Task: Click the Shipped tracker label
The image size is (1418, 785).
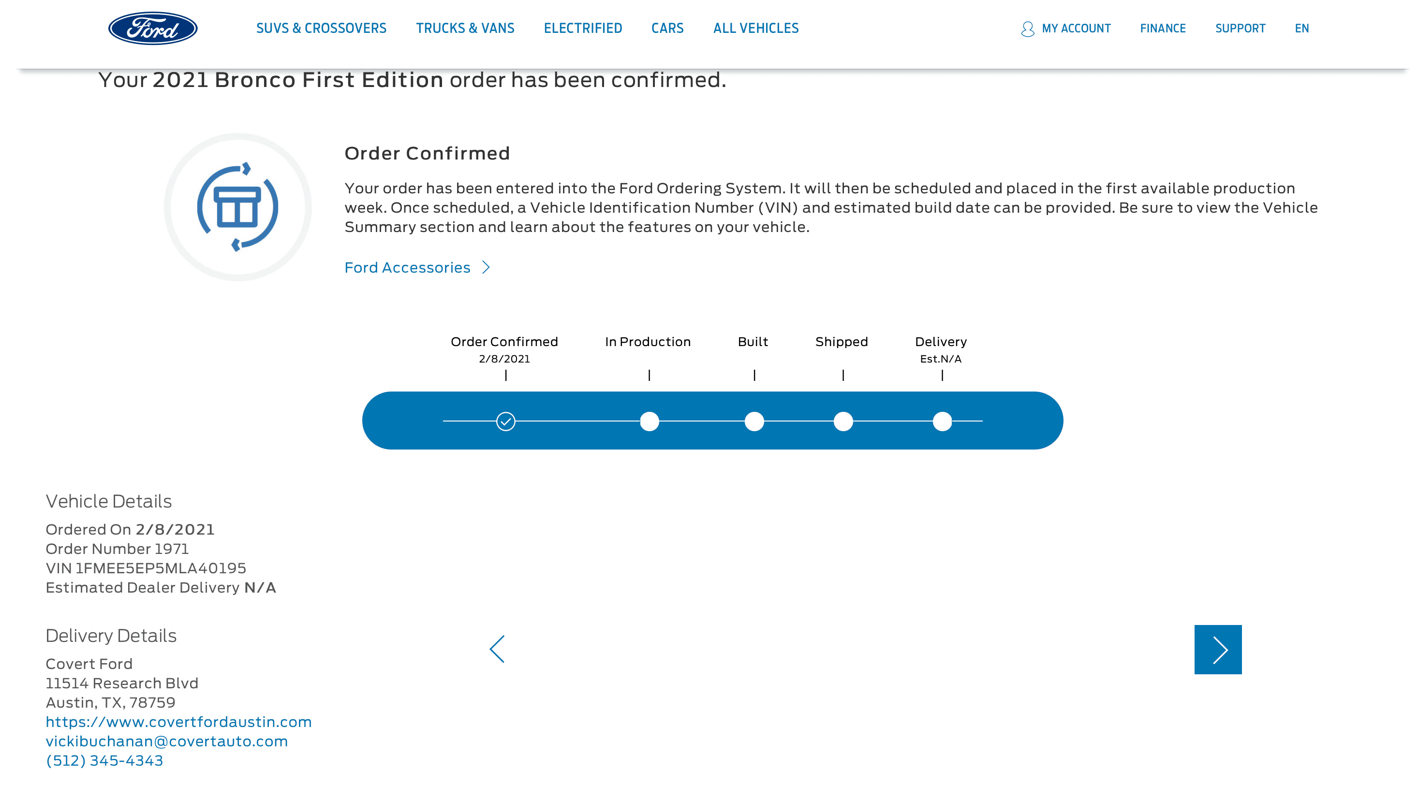Action: (842, 342)
